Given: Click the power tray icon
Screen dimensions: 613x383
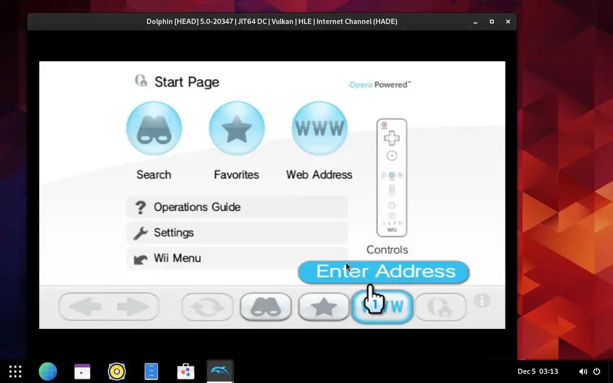Looking at the screenshot, I should point(597,372).
